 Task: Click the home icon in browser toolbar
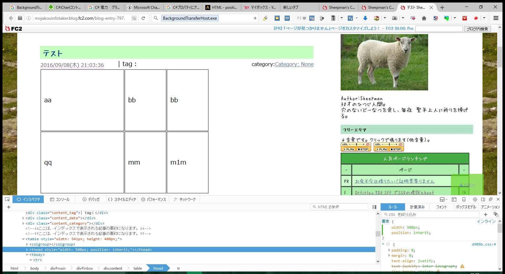tap(424, 18)
